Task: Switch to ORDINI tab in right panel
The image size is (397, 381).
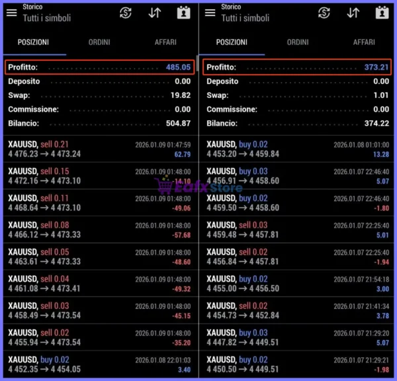Action: [298, 42]
